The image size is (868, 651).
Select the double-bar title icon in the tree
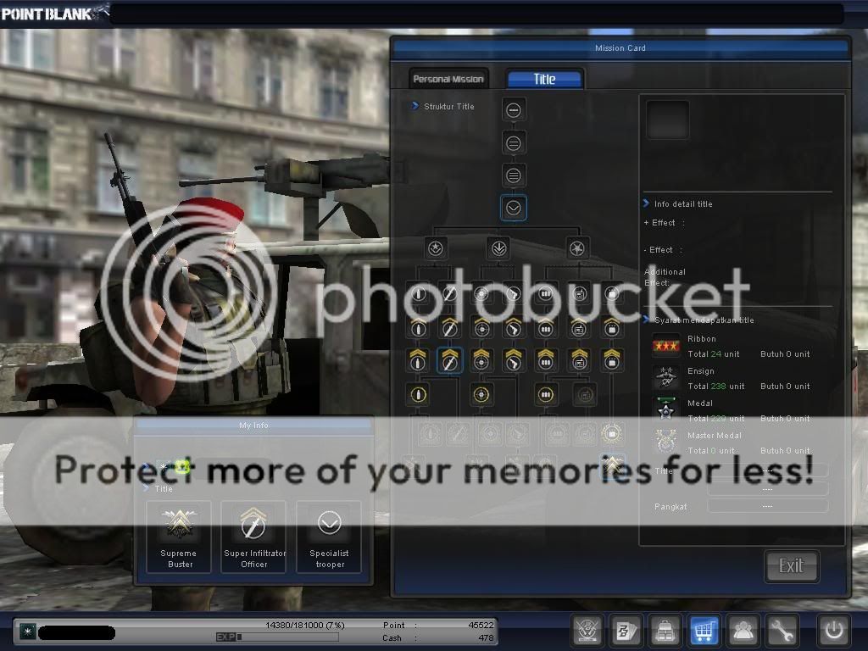click(513, 143)
